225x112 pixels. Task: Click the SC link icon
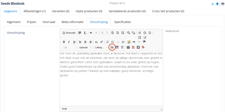point(129,42)
